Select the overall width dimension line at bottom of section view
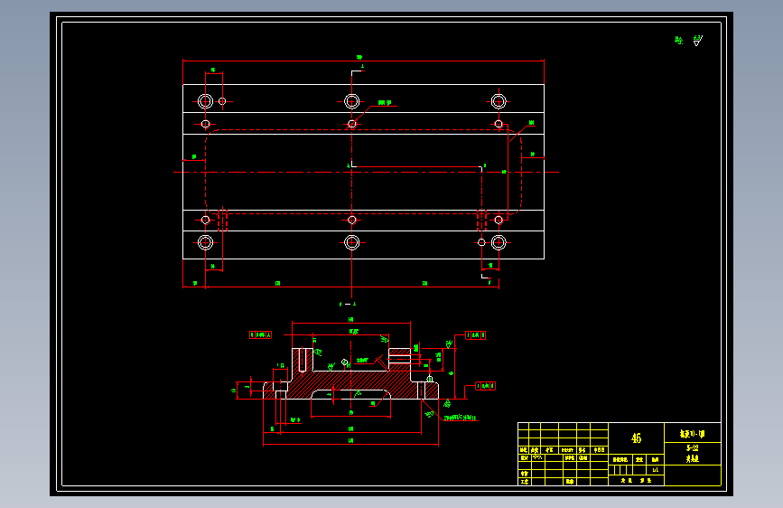This screenshot has height=508, width=783. [350, 444]
